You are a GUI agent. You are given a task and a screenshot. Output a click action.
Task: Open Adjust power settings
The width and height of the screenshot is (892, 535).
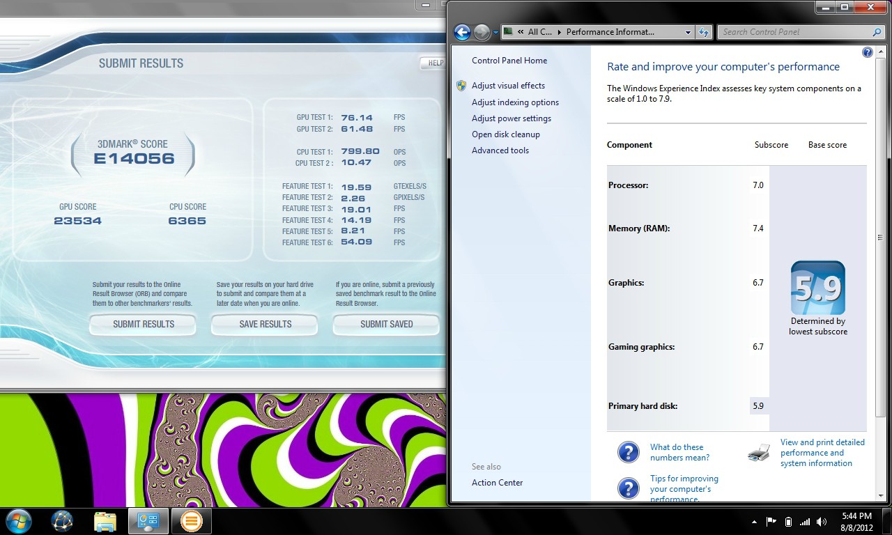pyautogui.click(x=512, y=118)
